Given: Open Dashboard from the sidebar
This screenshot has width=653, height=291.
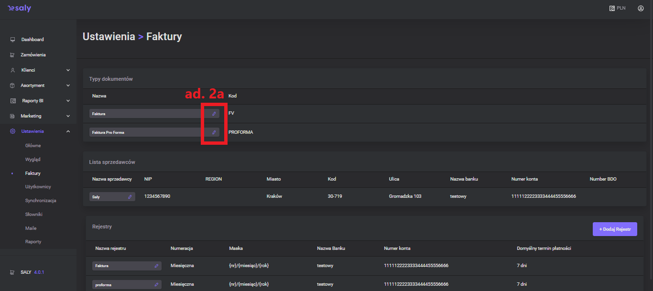Looking at the screenshot, I should (32, 40).
